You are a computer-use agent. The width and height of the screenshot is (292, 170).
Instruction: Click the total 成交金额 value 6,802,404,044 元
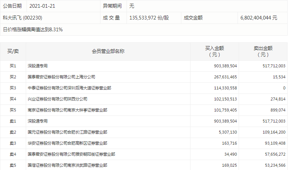pos(259,18)
